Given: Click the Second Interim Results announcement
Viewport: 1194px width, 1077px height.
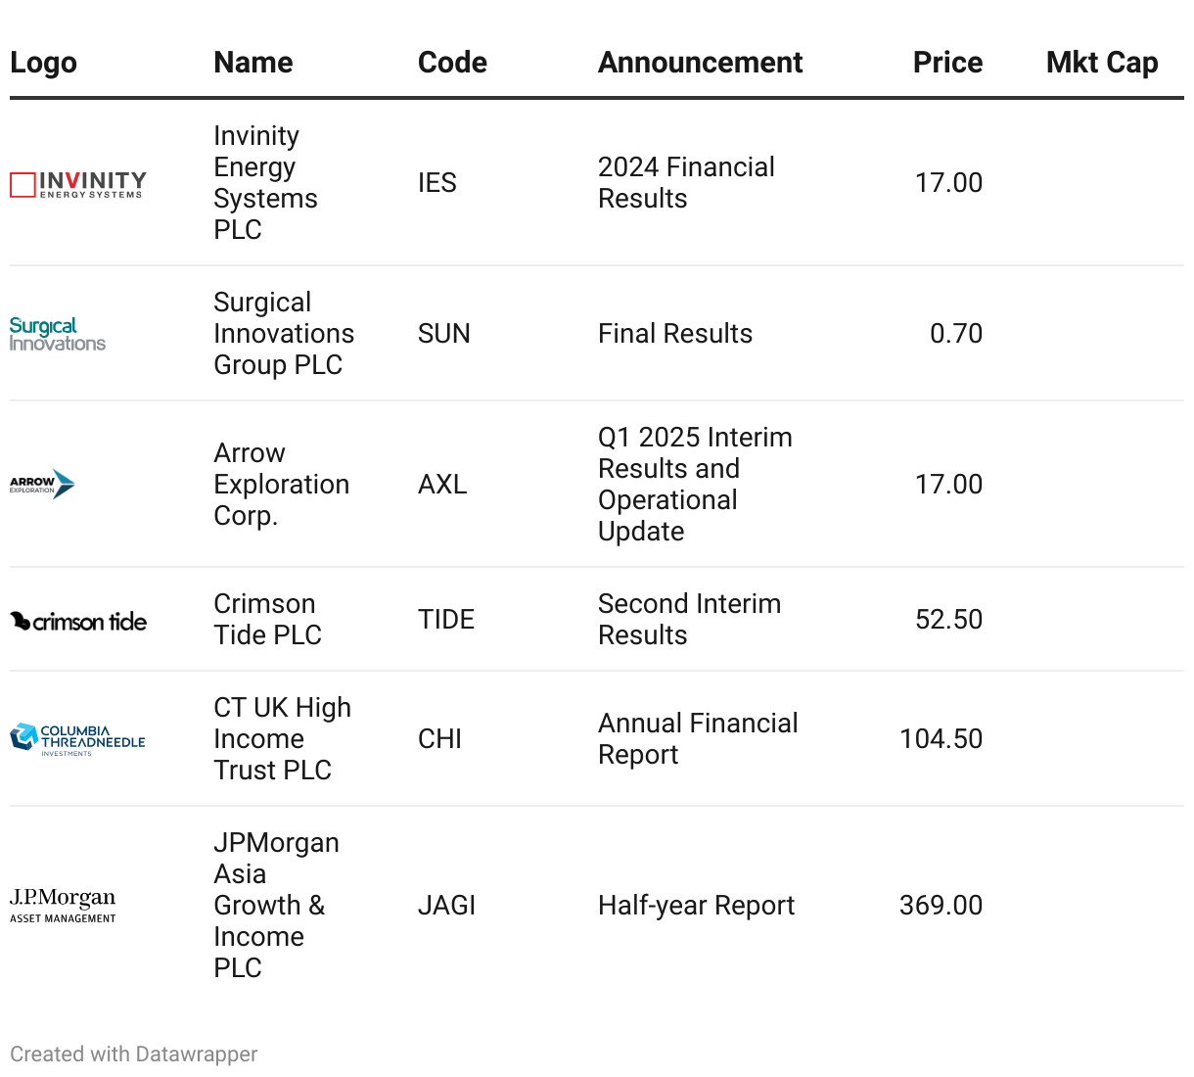Looking at the screenshot, I should pos(689,620).
